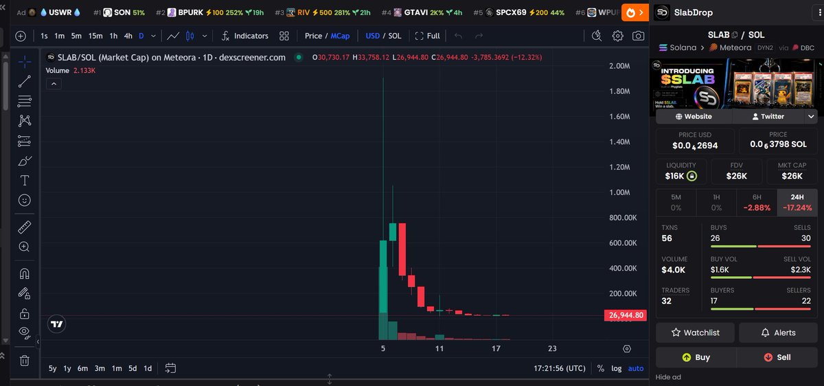Open the time interval dropdown arrow
Viewport: 824px width, 386px height.
[153, 36]
